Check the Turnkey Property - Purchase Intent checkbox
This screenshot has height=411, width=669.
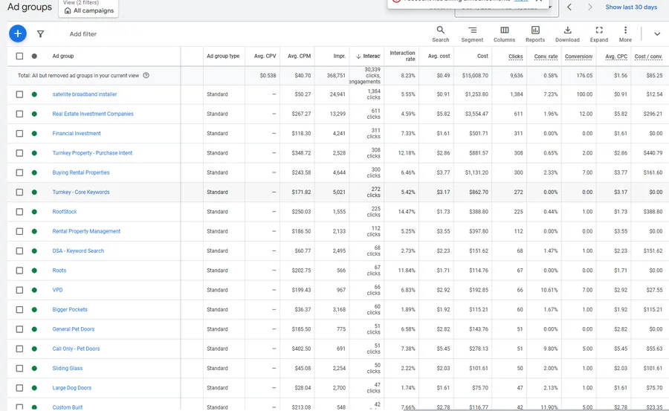(19, 153)
